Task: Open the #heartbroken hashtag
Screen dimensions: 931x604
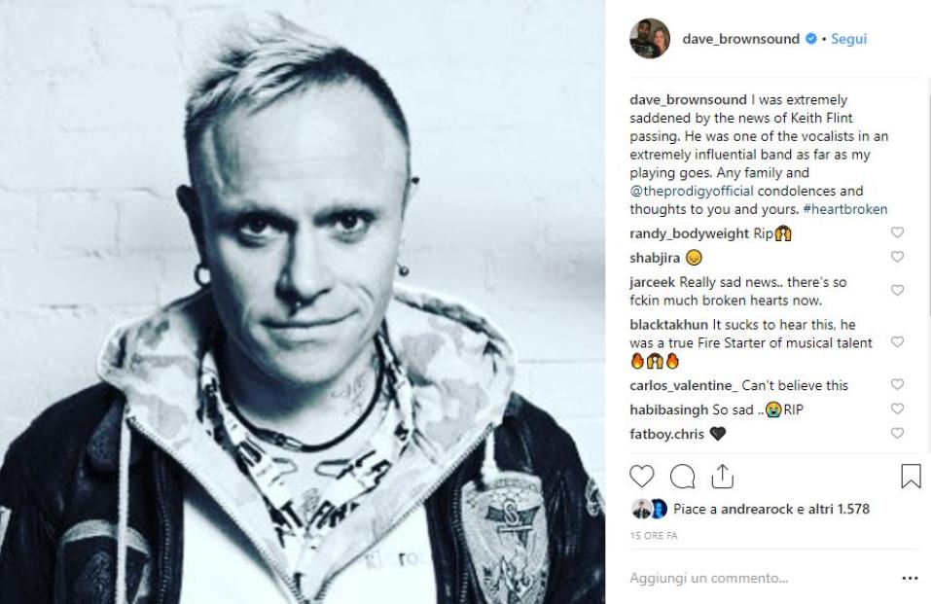Action: pos(845,209)
